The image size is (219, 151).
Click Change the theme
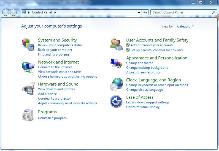pyautogui.click(x=140, y=63)
